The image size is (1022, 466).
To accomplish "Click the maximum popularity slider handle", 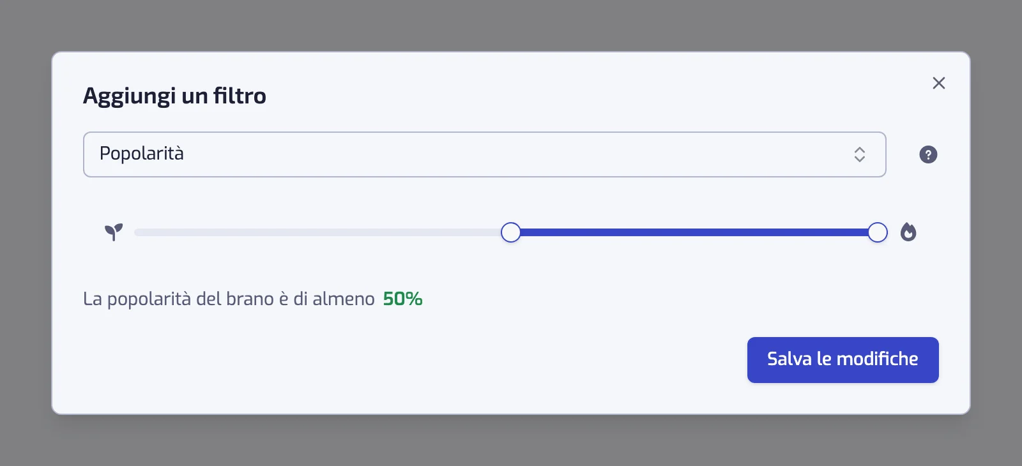I will [x=878, y=232].
